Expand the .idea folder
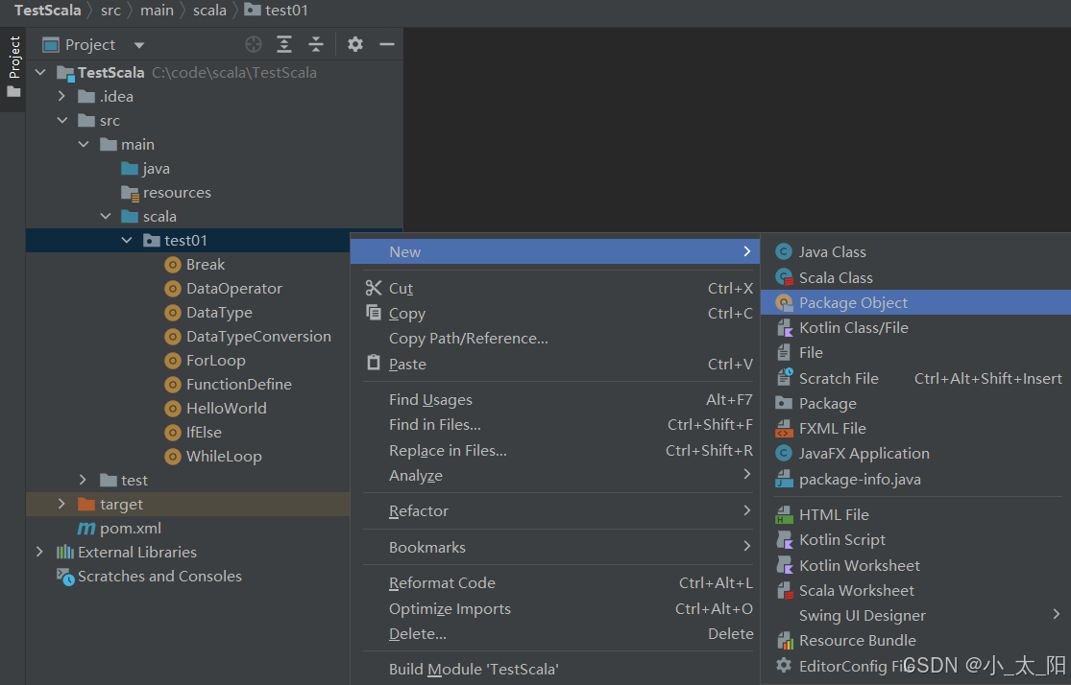 pyautogui.click(x=61, y=96)
